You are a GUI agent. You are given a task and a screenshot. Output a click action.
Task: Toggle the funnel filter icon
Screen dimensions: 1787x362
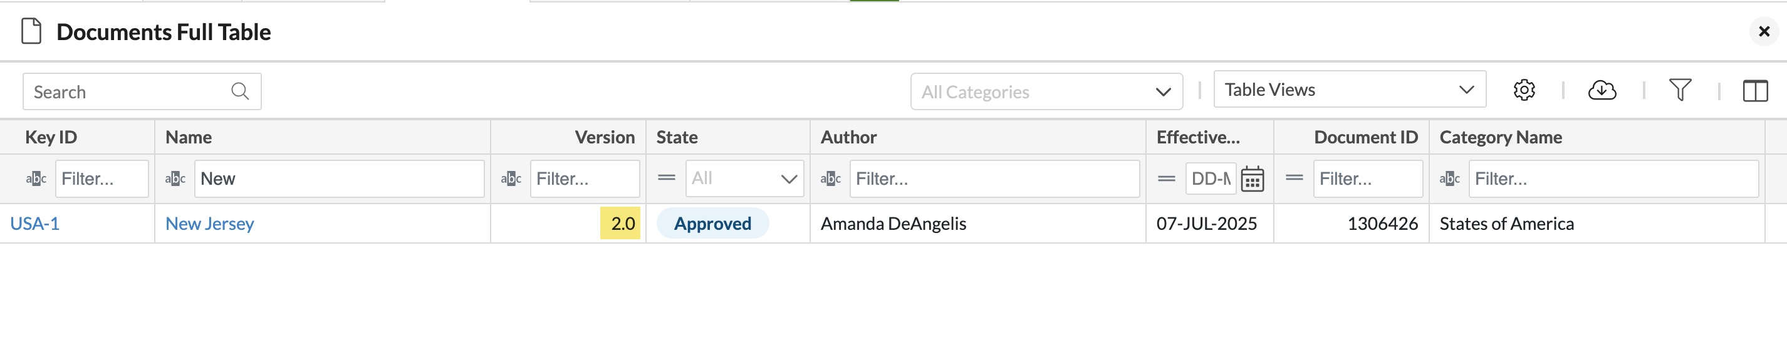[1679, 90]
